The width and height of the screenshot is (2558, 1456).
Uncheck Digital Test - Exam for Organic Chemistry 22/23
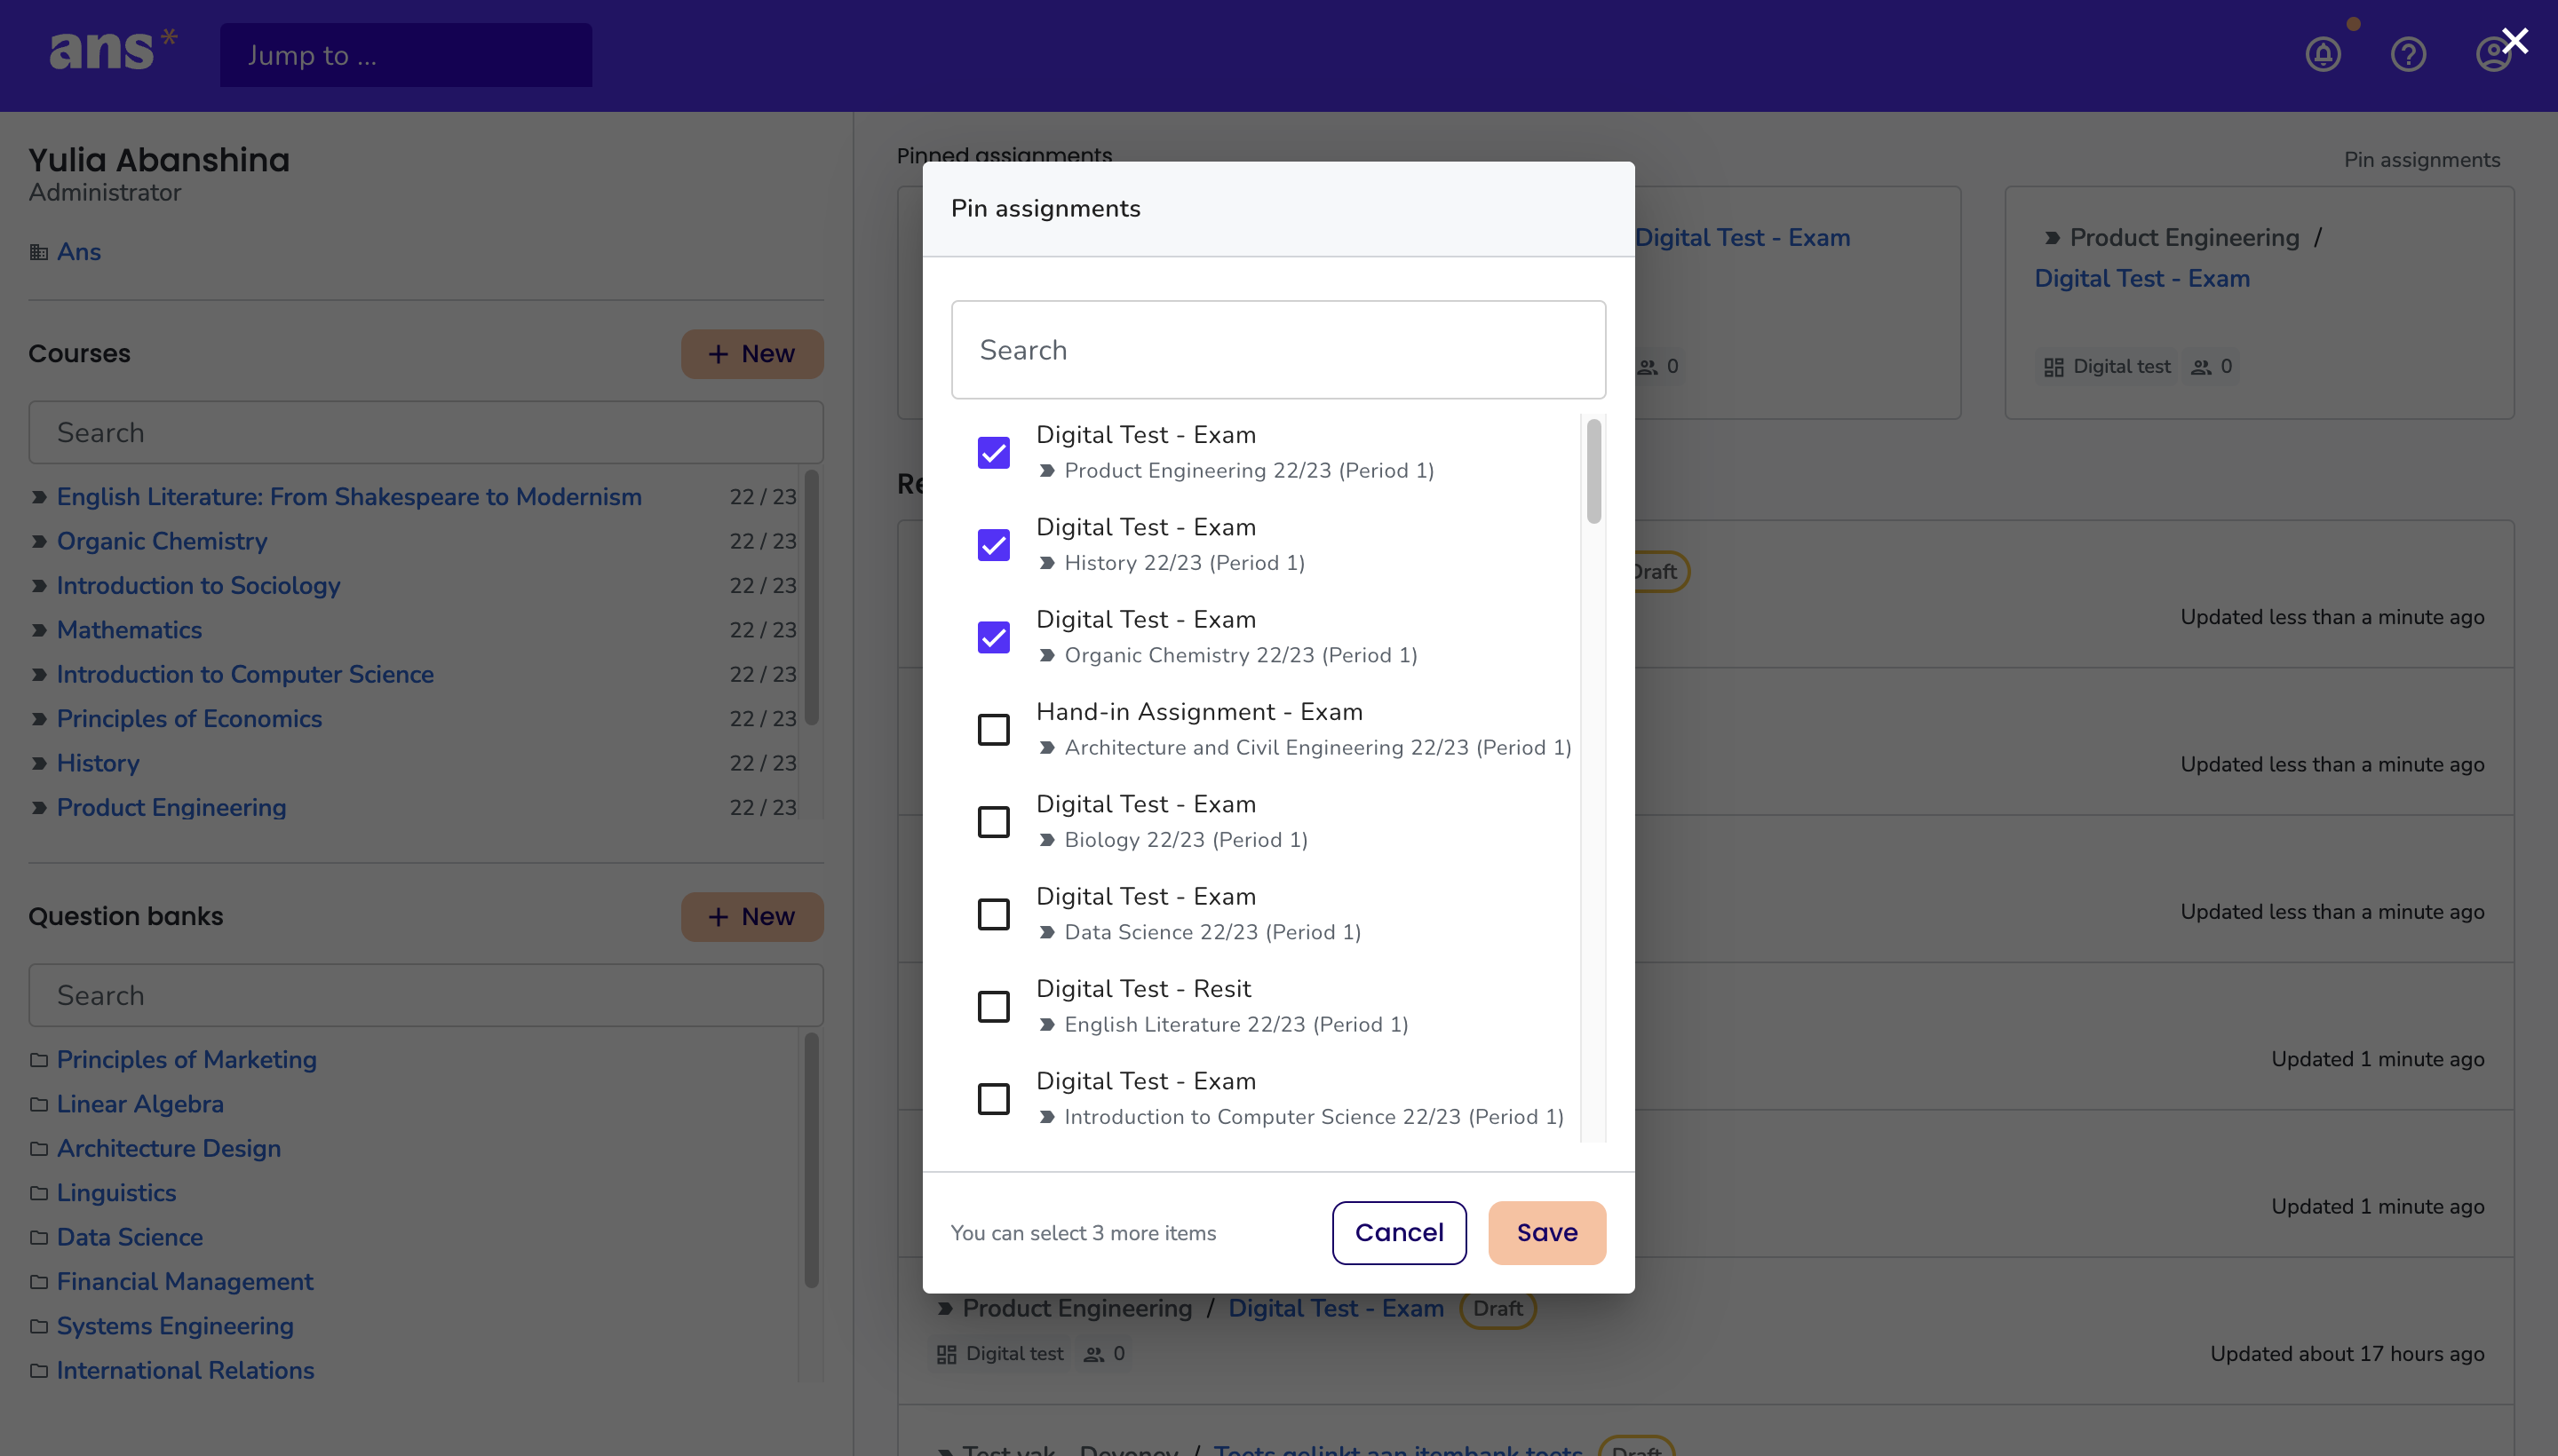(993, 637)
